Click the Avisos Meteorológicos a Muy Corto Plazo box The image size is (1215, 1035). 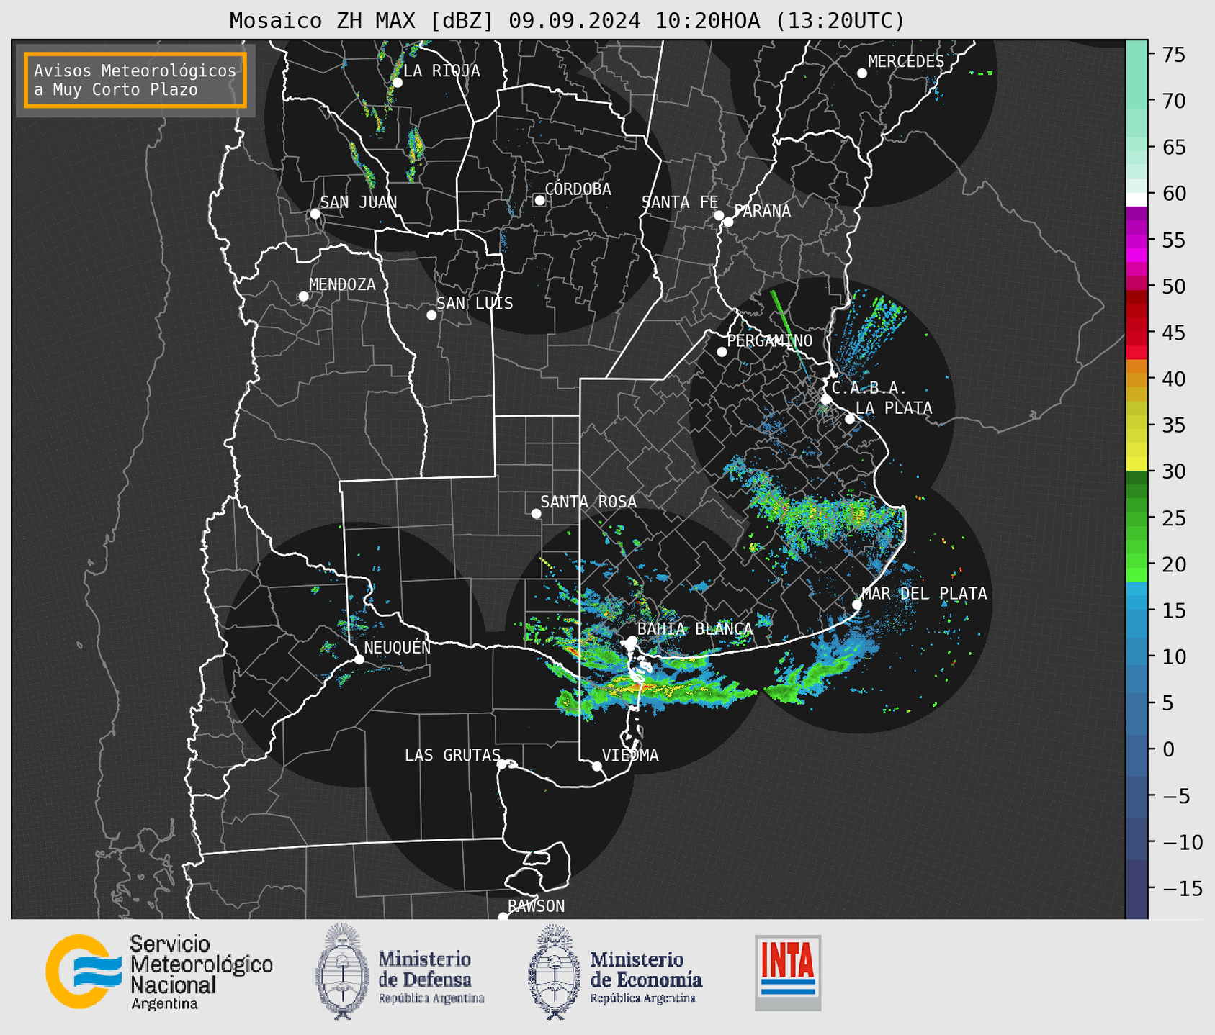pyautogui.click(x=135, y=80)
